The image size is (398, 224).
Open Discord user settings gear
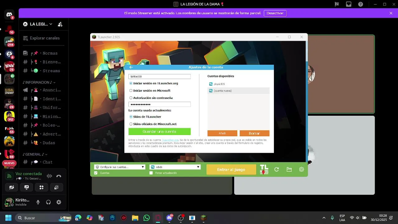59,202
